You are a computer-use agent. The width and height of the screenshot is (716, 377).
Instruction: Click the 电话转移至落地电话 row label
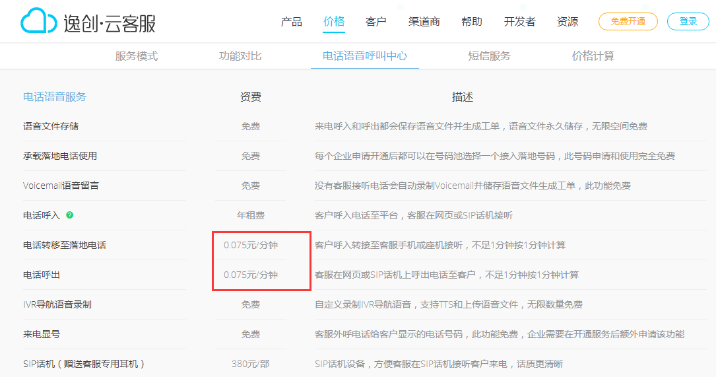click(65, 245)
